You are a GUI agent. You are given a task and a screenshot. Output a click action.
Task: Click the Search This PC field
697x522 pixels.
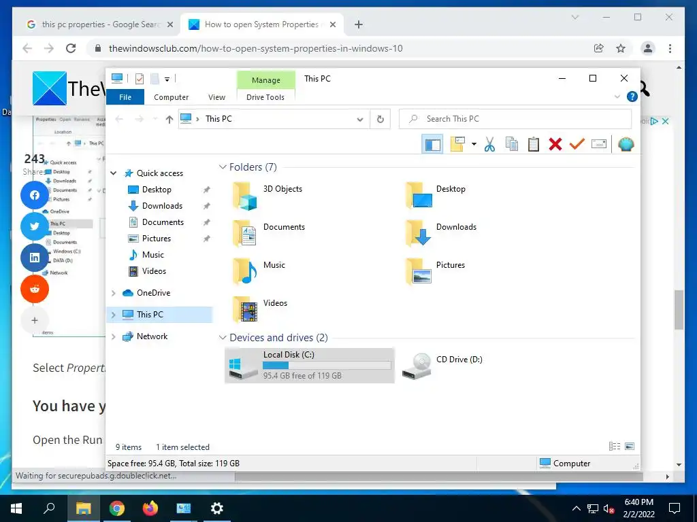click(x=515, y=119)
